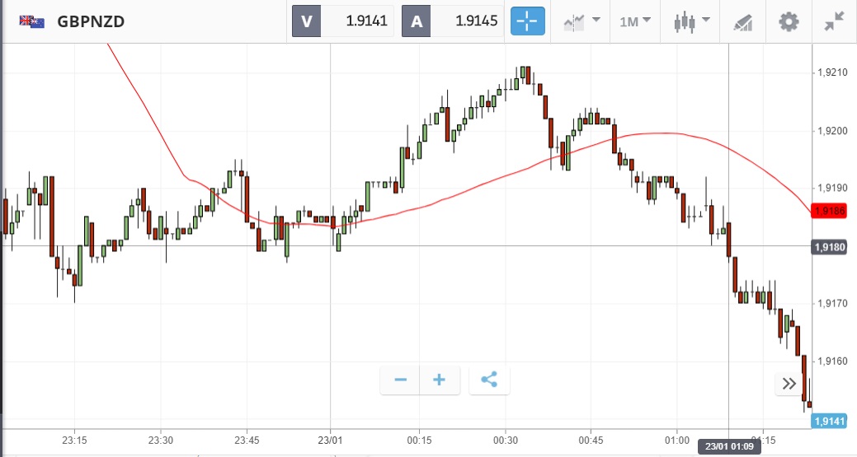Click the blue 1,9141 current price label
This screenshot has height=457, width=857.
(828, 421)
